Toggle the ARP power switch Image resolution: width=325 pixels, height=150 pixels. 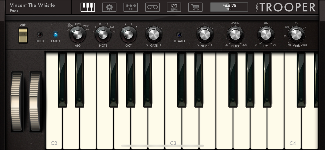coord(23,35)
